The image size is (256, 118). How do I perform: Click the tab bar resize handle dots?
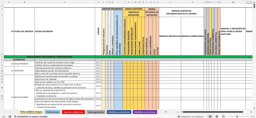click(x=177, y=112)
